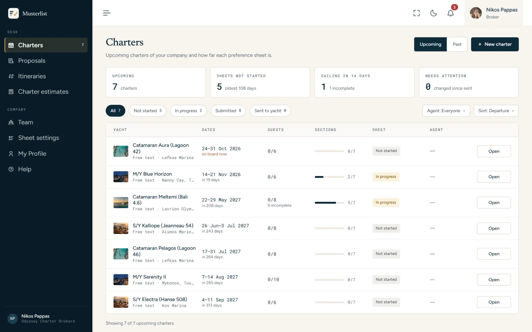Filter by All charters chip
The height and width of the screenshot is (332, 532).
pos(115,111)
